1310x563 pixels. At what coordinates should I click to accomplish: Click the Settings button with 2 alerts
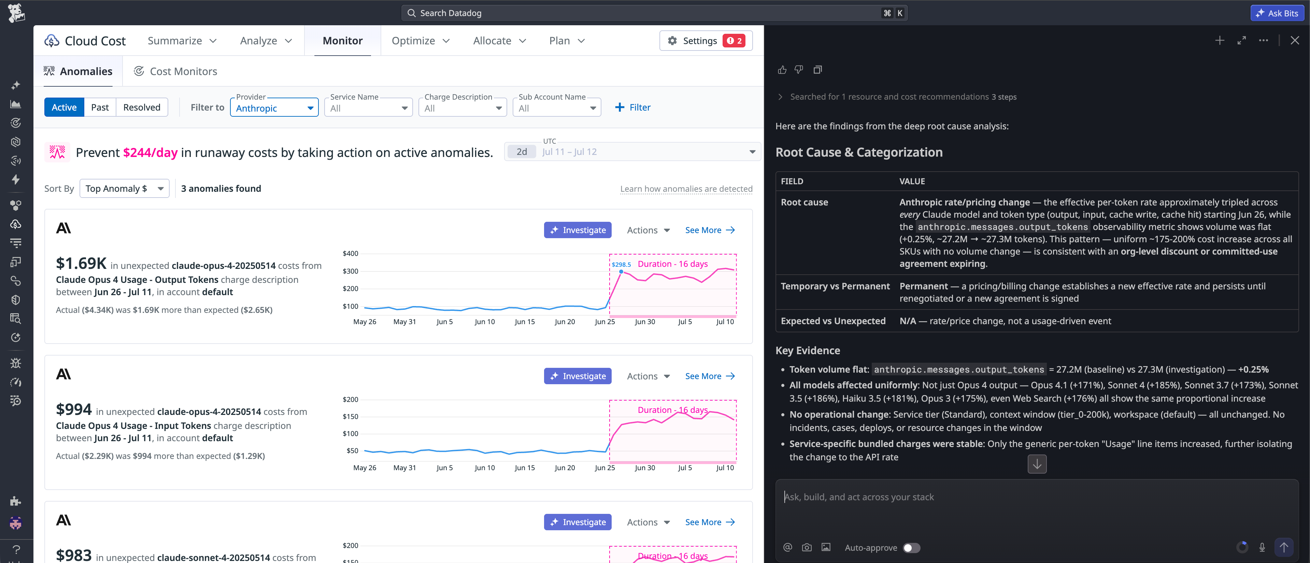706,41
